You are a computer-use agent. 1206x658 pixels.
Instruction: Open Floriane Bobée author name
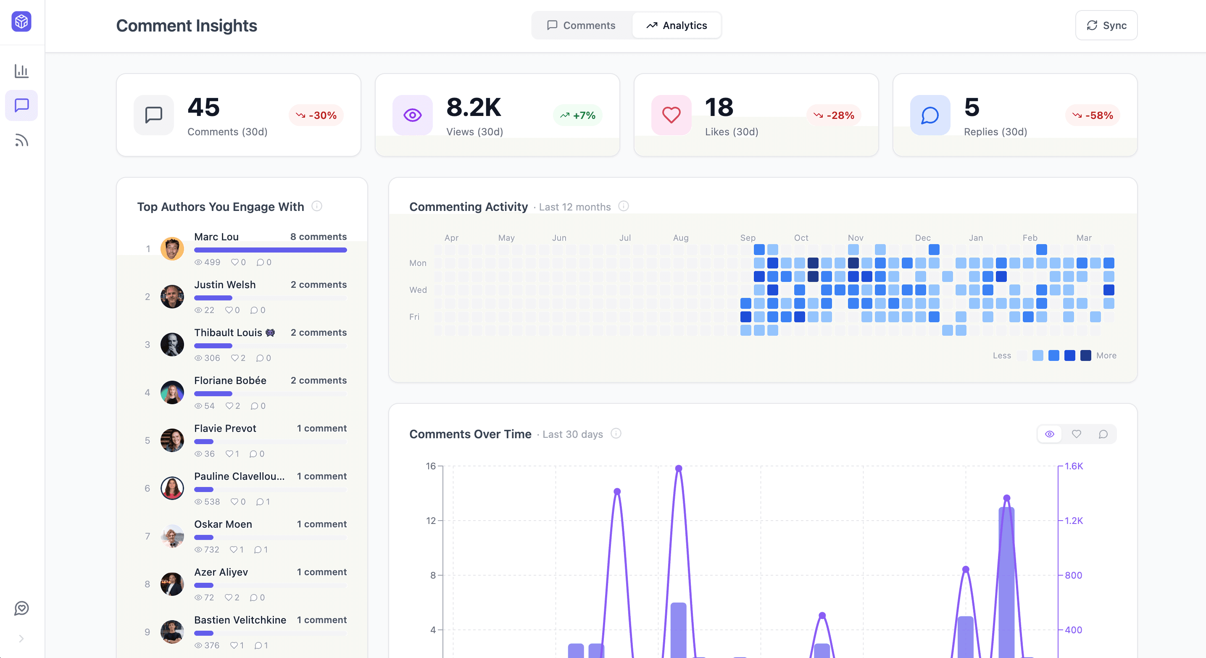click(230, 381)
